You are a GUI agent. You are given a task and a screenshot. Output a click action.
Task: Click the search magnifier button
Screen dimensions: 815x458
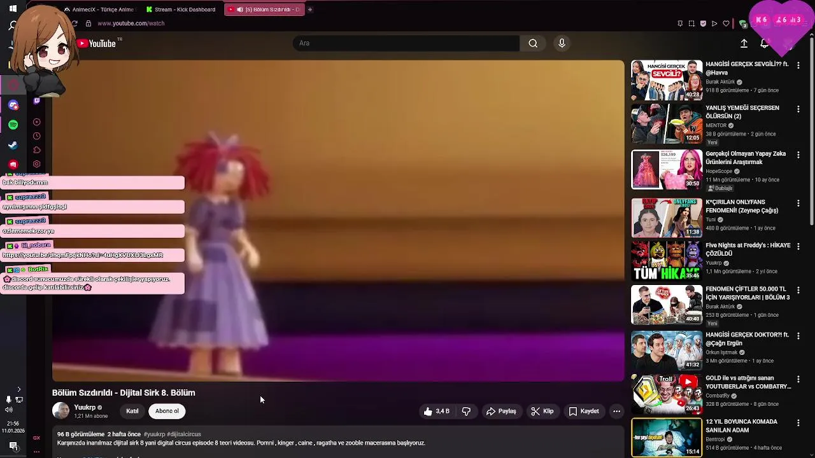[533, 43]
